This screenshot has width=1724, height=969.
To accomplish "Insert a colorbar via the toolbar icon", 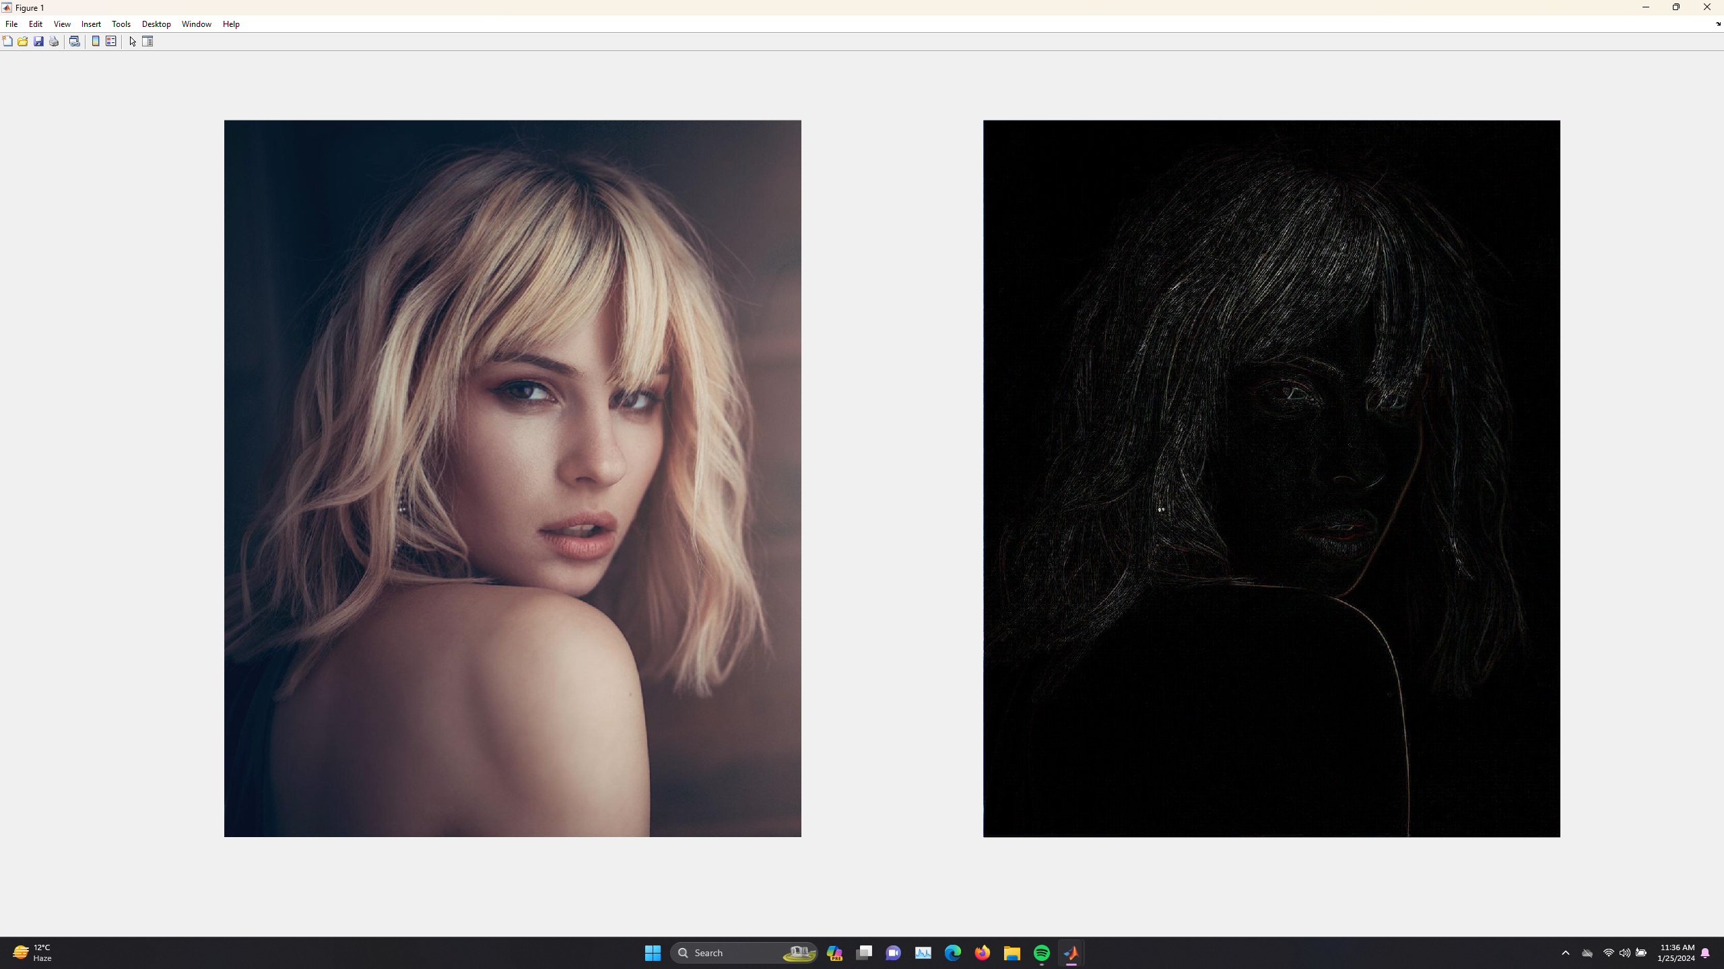I will pos(96,42).
